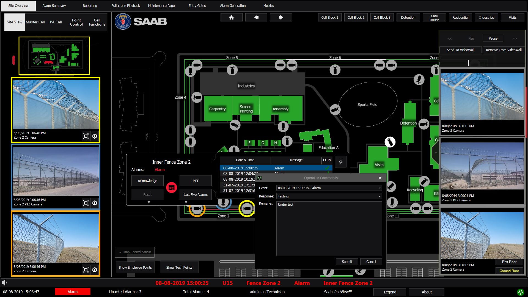Click the Home map navigation icon

pos(231,17)
